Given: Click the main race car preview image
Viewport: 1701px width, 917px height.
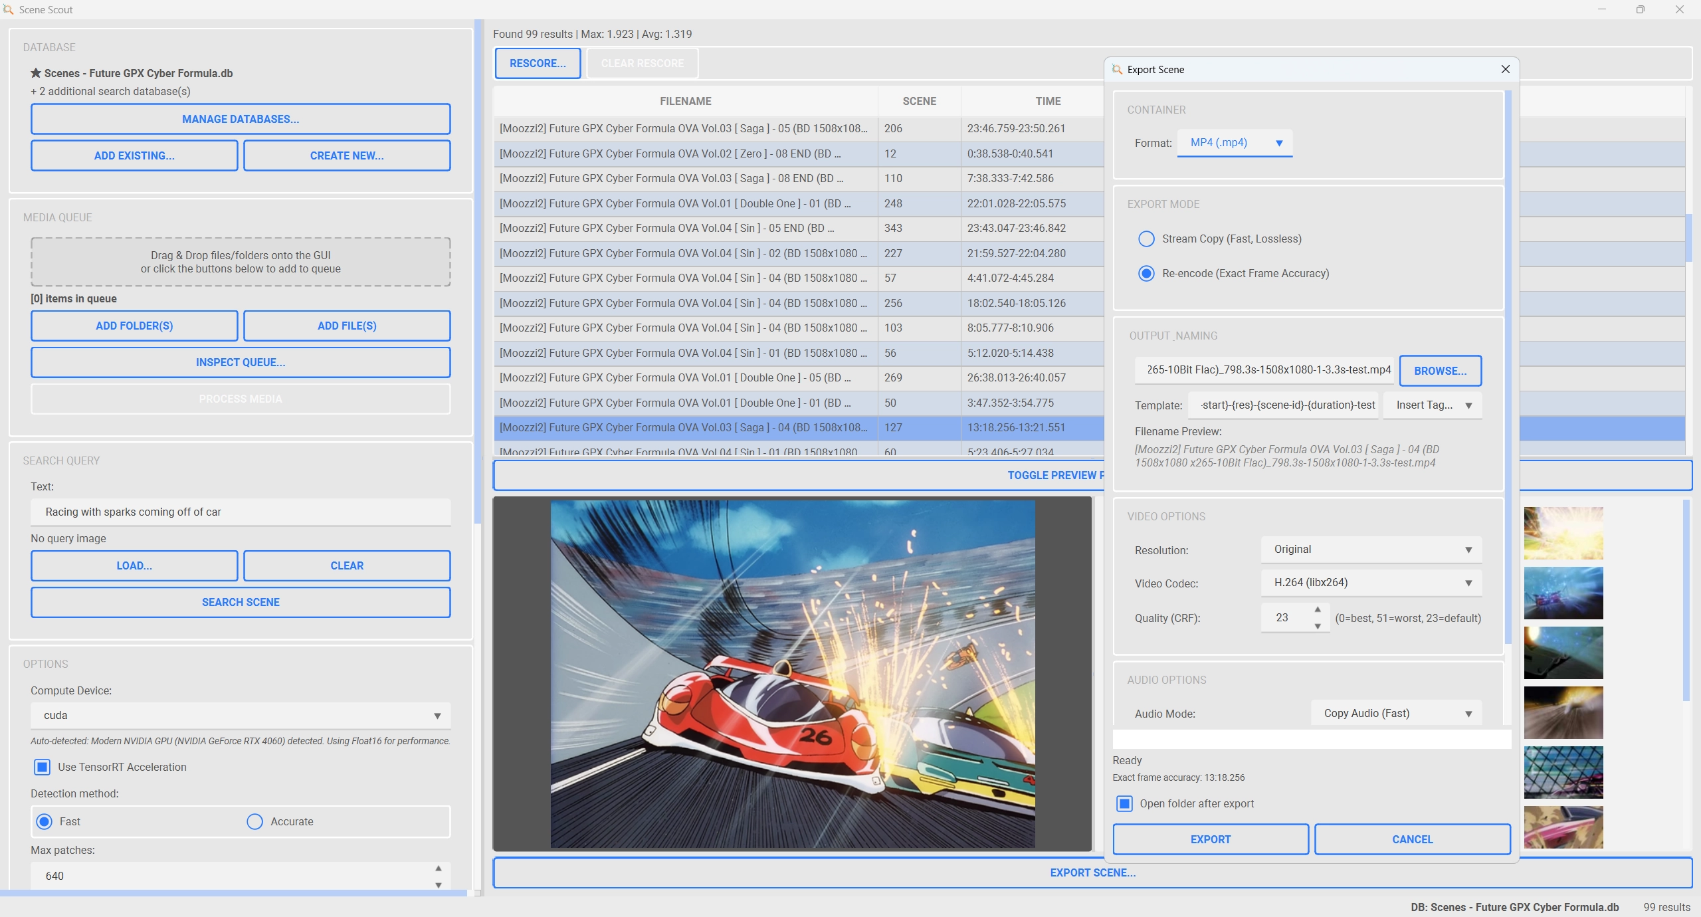Looking at the screenshot, I should (792, 674).
